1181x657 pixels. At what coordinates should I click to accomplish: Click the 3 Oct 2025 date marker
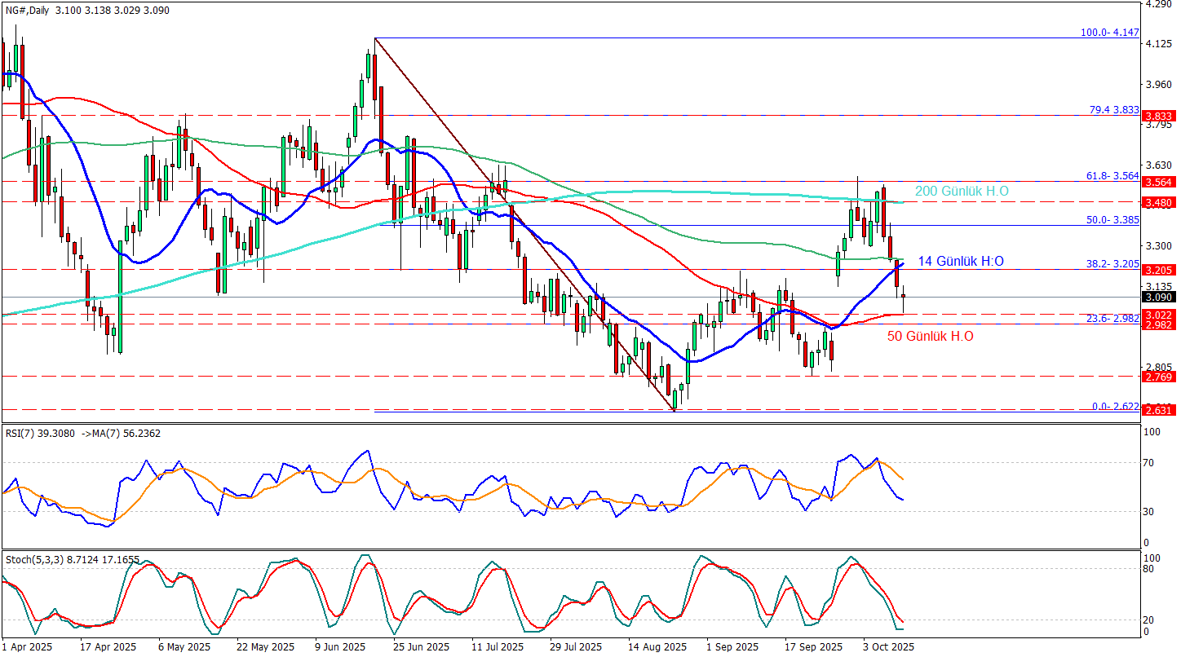(x=888, y=647)
